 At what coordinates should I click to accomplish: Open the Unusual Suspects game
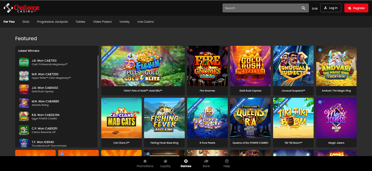[293, 71]
